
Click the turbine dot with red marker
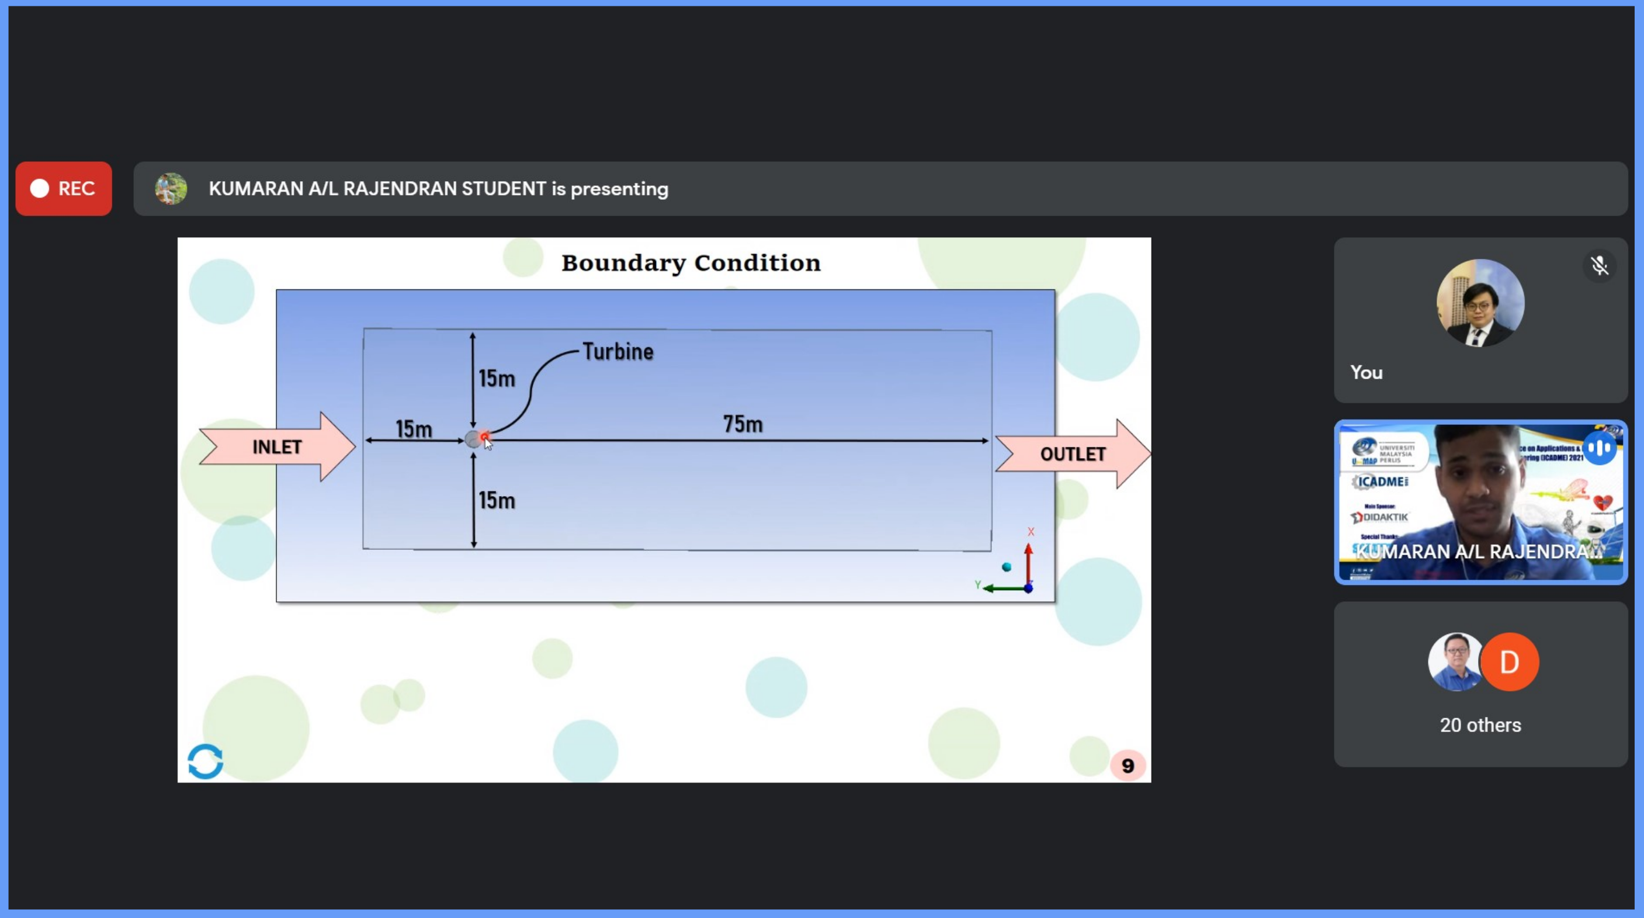click(x=477, y=439)
